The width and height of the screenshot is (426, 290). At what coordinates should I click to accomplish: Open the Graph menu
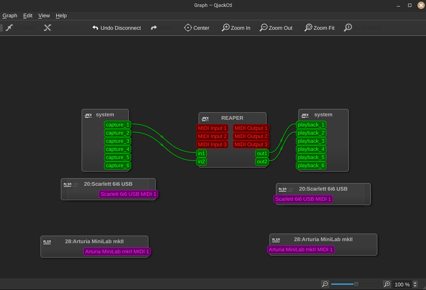[10, 16]
